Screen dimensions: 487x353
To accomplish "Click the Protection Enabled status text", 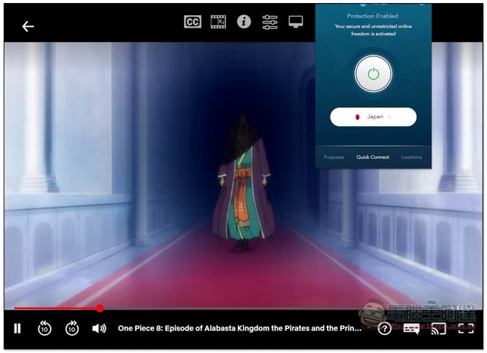I will pyautogui.click(x=373, y=16).
